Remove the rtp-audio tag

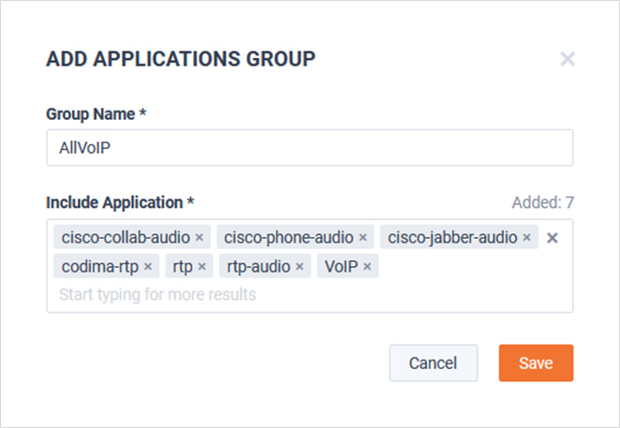(x=300, y=267)
